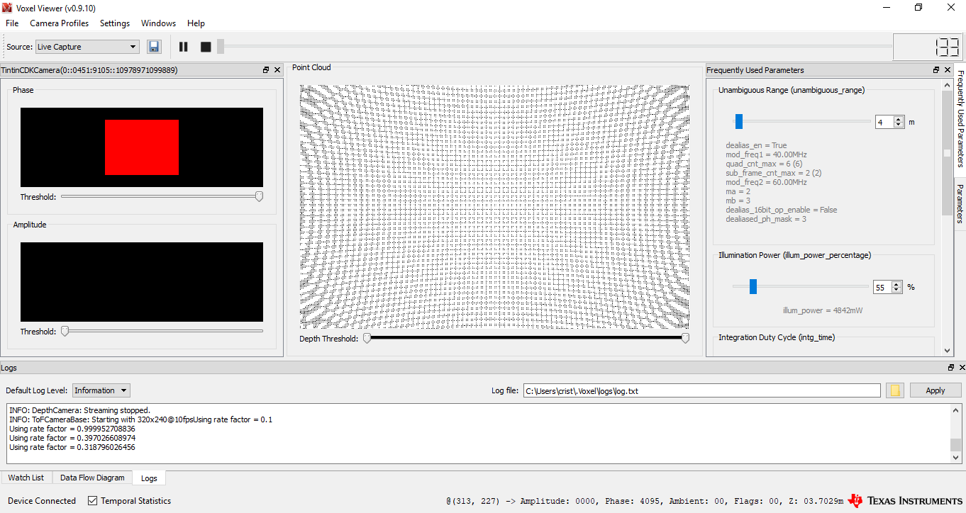Click the red square in Phase image
Screen dimensions: 966x513
pos(142,147)
